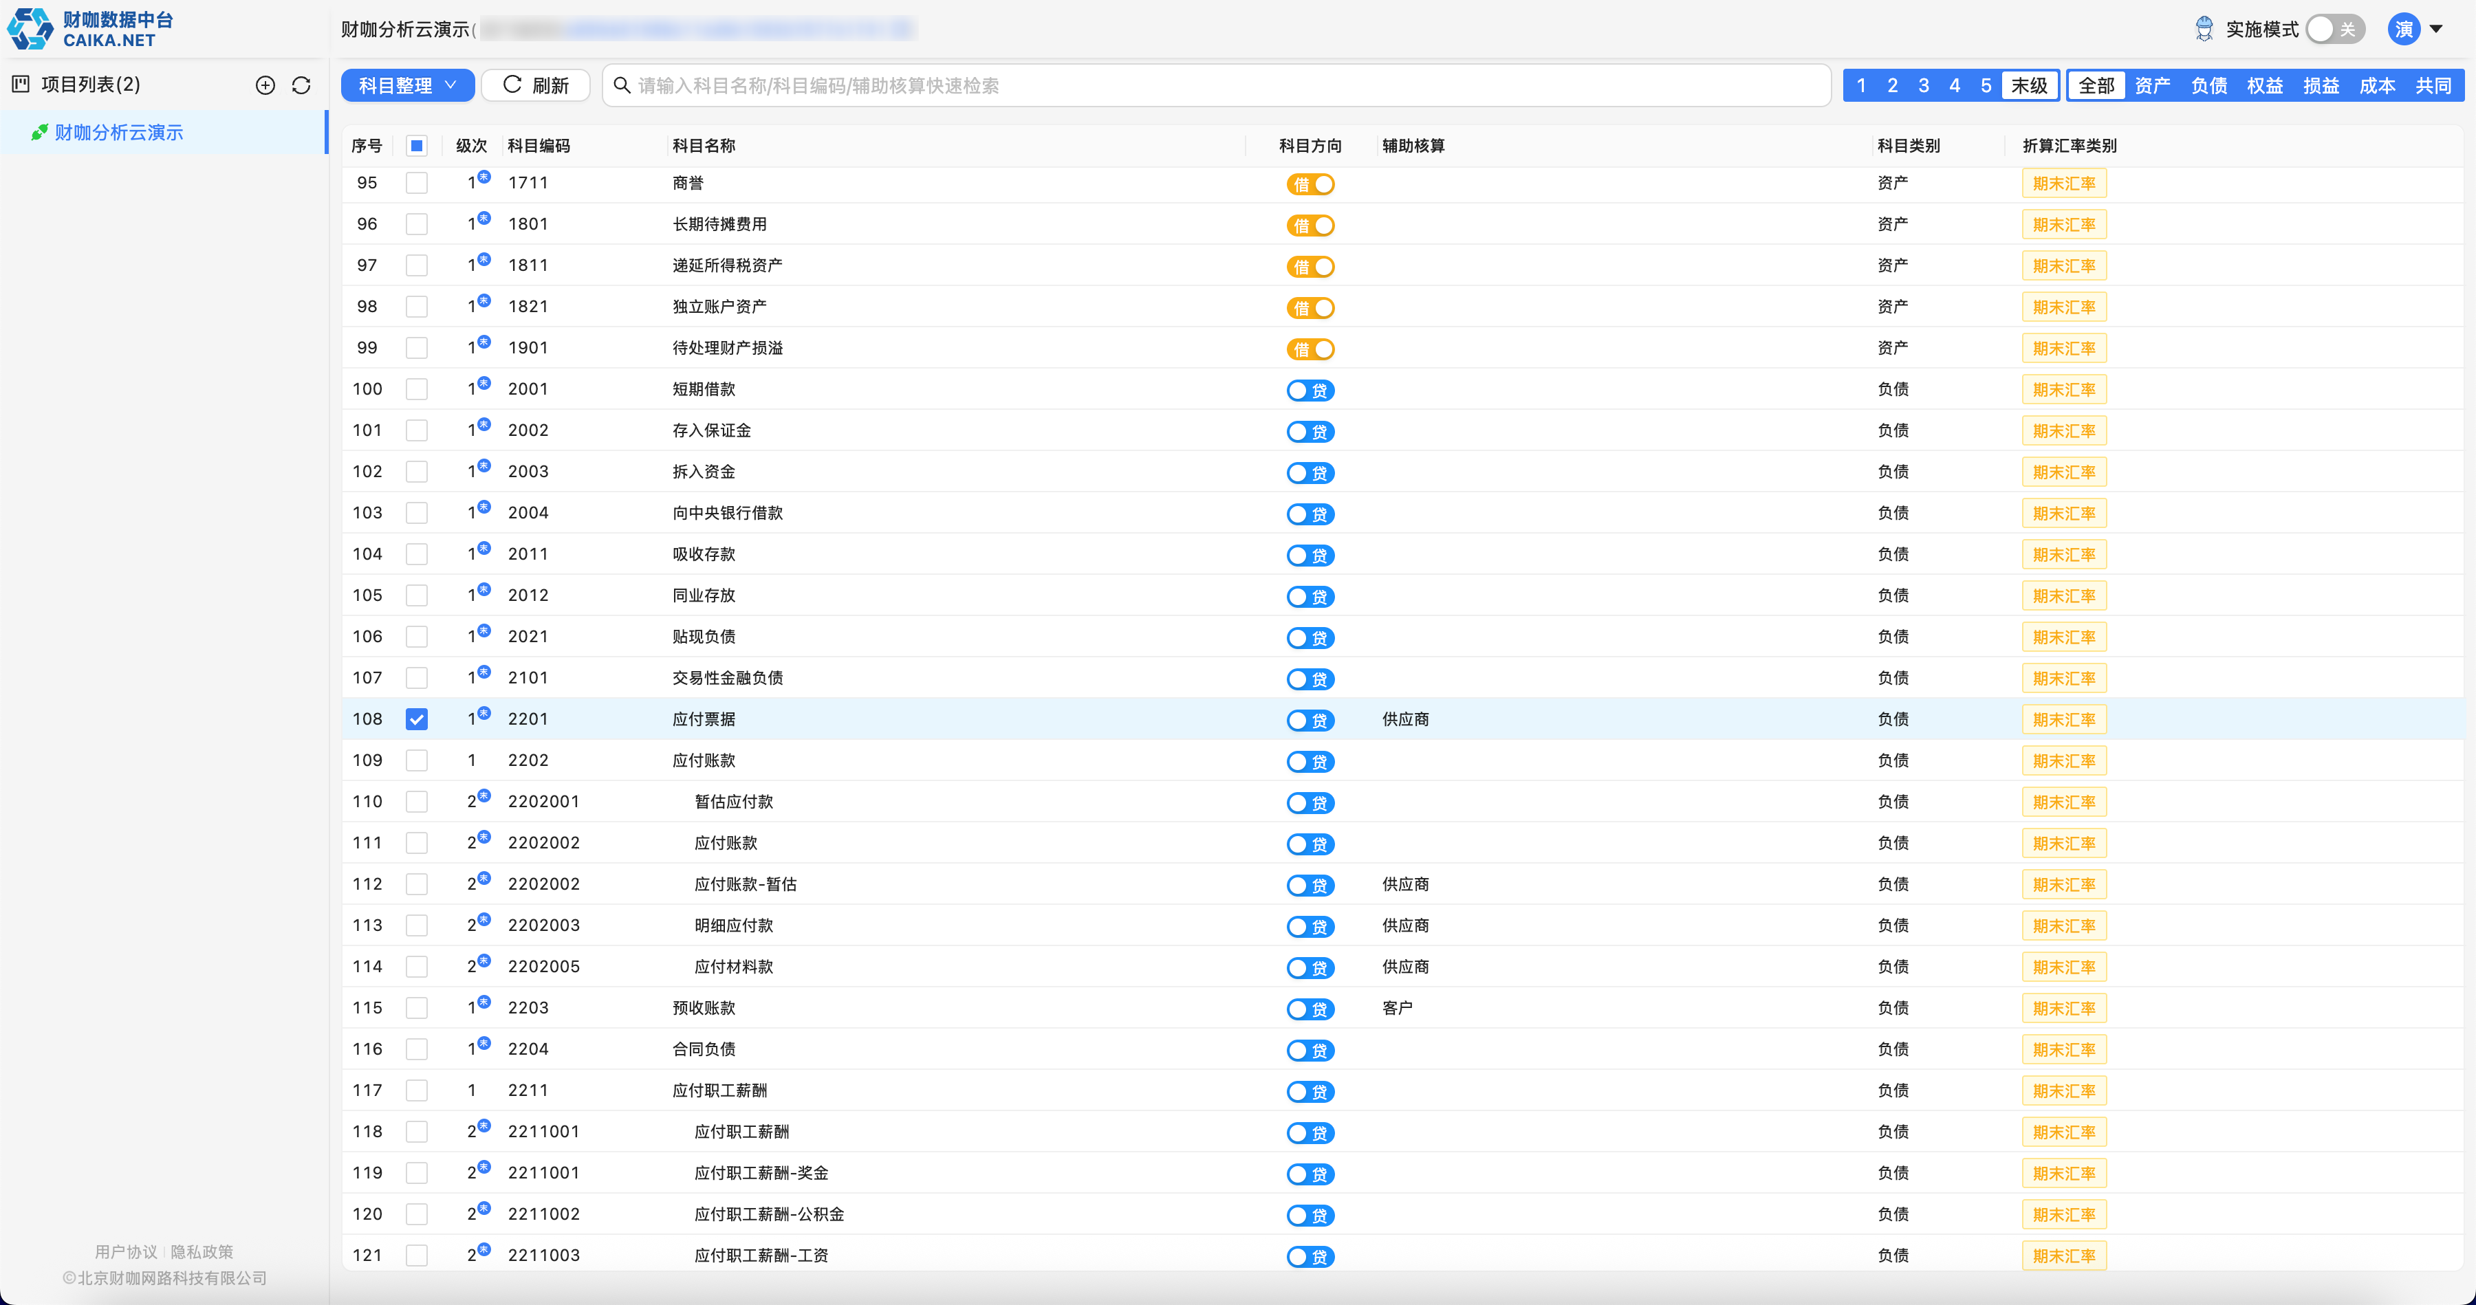Expand the user avatar dropdown arrow

2437,29
